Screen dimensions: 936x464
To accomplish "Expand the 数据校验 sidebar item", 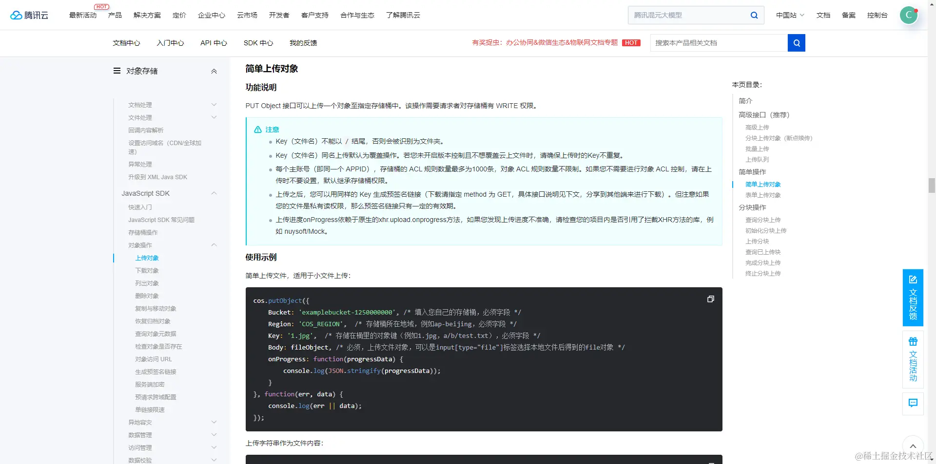I will click(214, 460).
